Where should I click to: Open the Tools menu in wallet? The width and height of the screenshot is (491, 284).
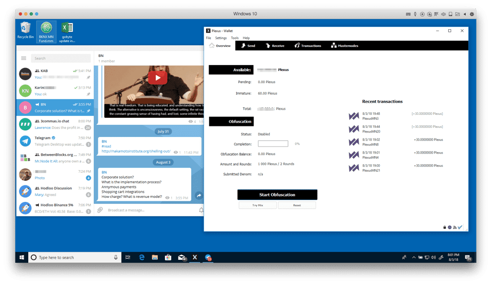click(234, 38)
